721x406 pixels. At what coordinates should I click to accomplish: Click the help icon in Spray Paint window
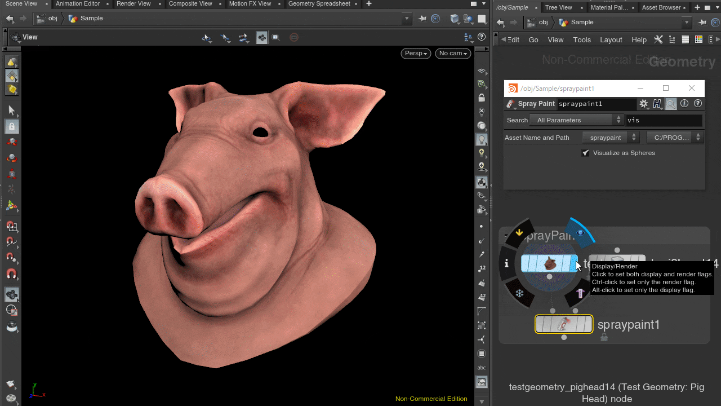(698, 104)
